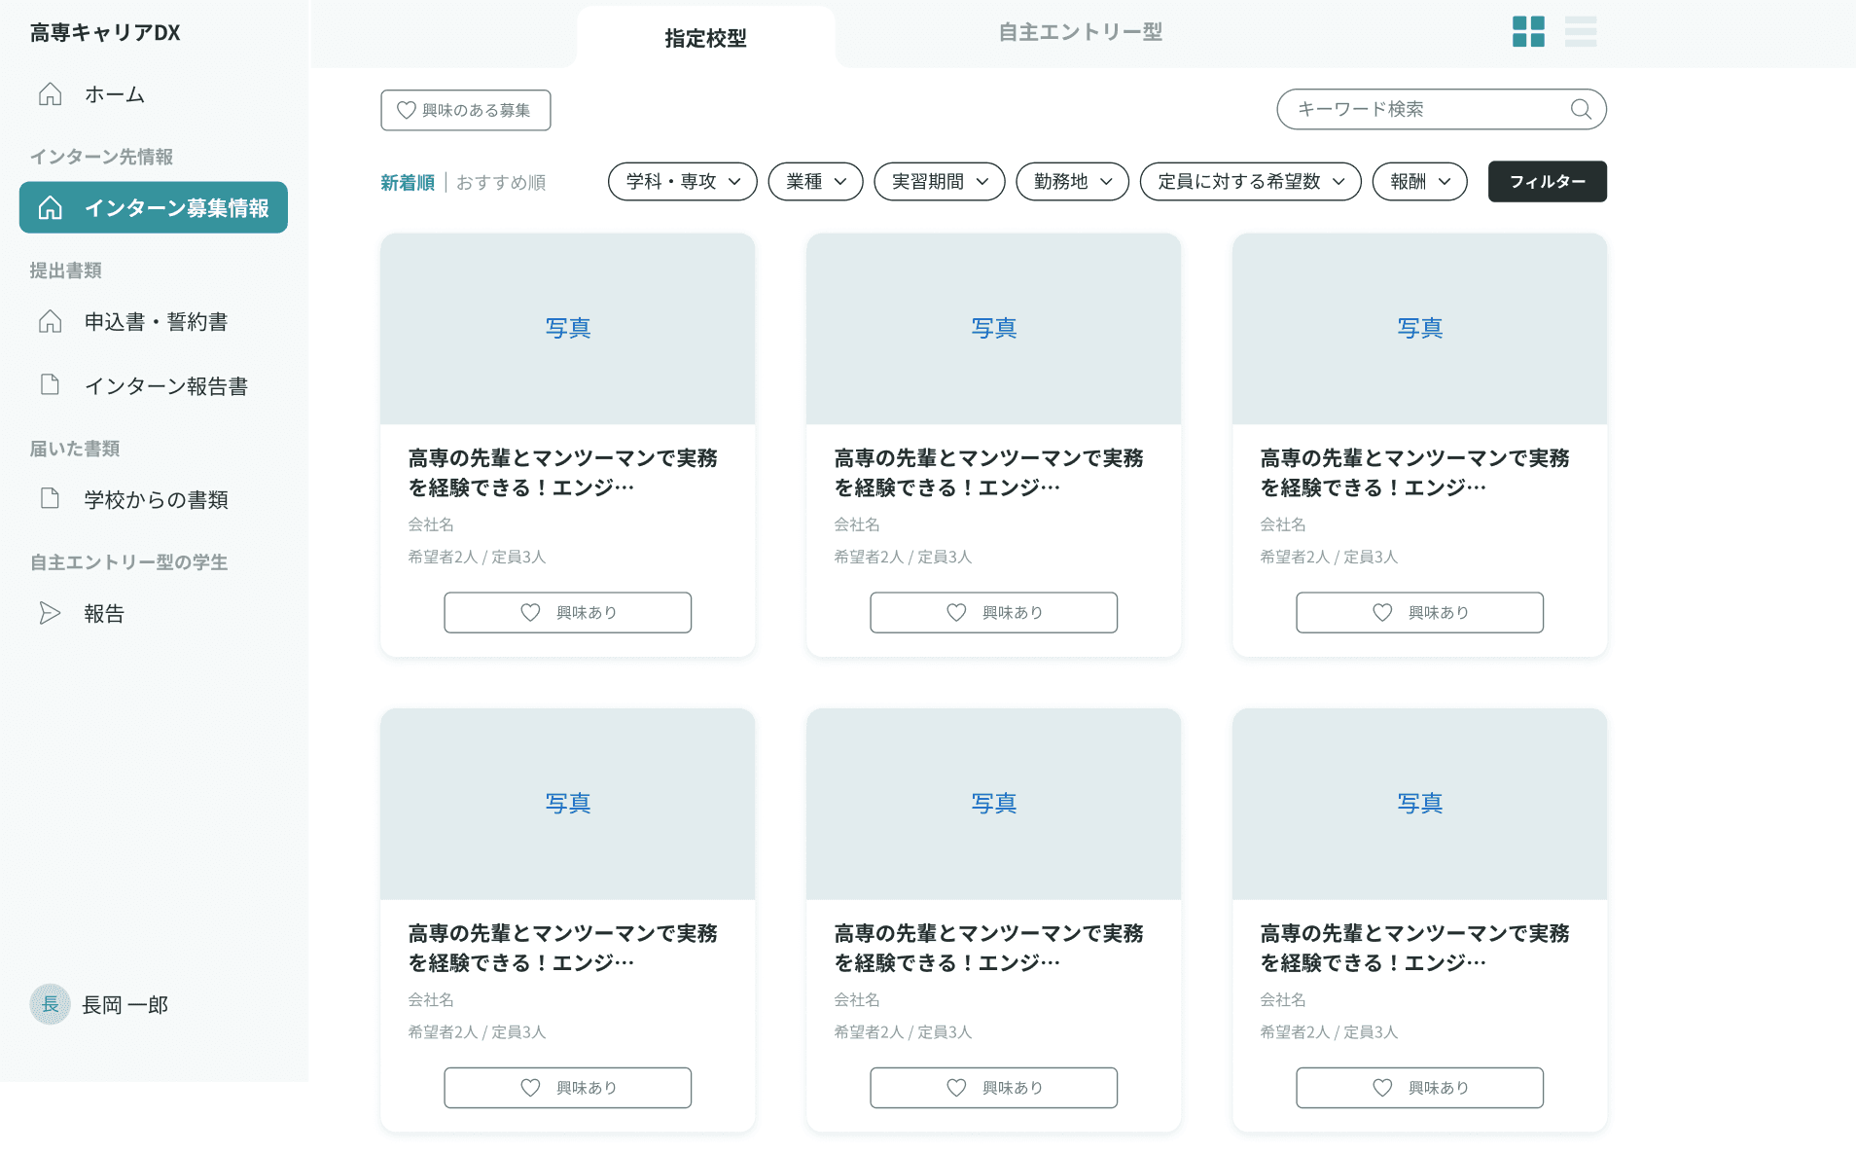The width and height of the screenshot is (1856, 1154).
Task: Click the paper plane icon beside 報告
Action: [x=50, y=613]
